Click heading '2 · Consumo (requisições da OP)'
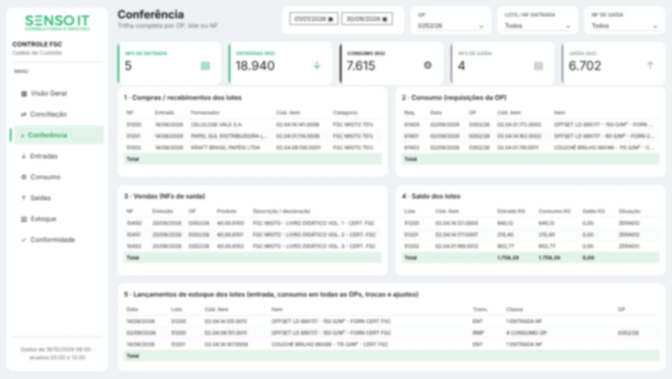672x379 pixels. click(454, 98)
